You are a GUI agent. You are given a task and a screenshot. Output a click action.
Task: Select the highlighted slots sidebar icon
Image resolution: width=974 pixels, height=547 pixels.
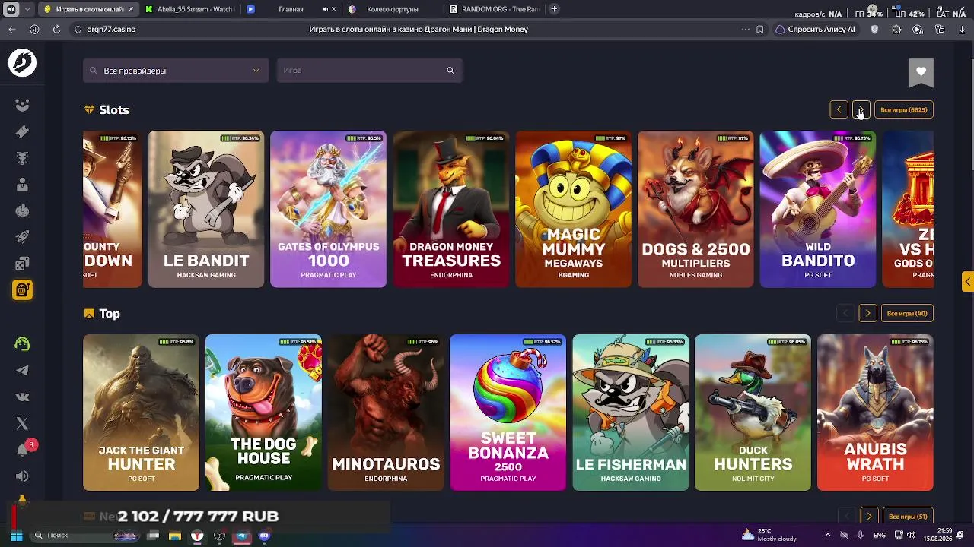pos(22,290)
